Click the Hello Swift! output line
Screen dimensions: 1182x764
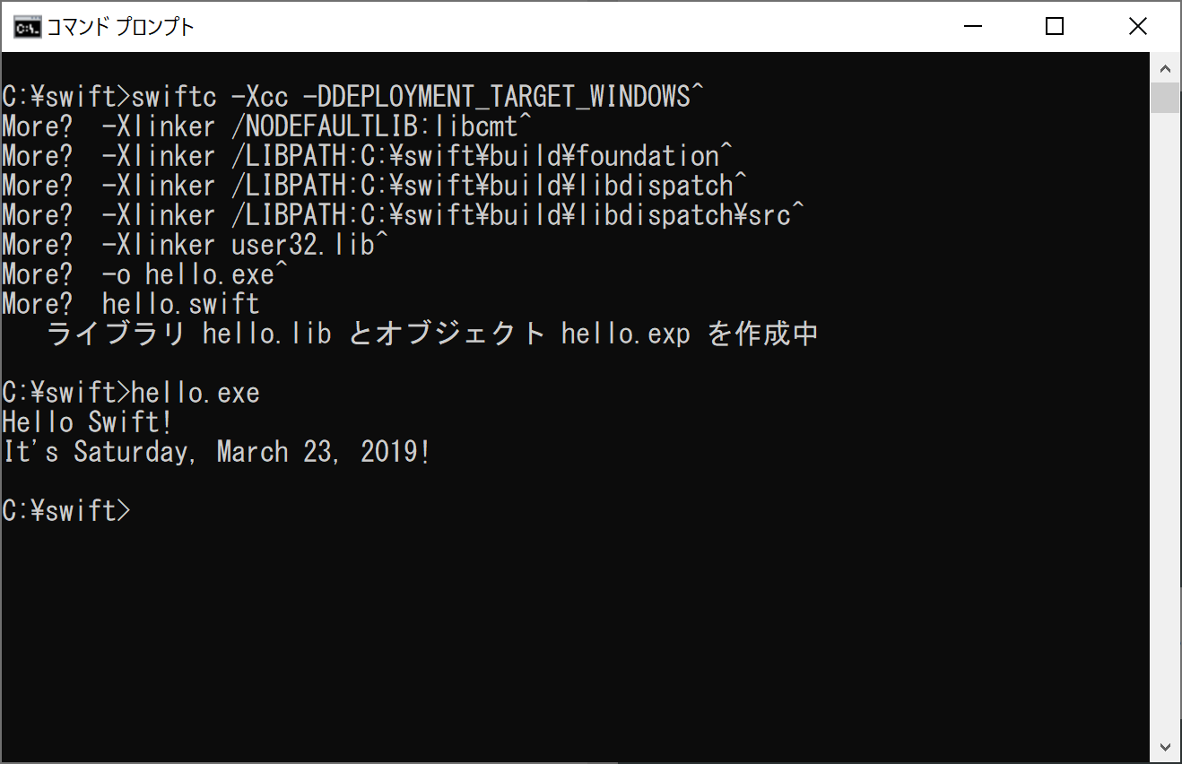(87, 421)
